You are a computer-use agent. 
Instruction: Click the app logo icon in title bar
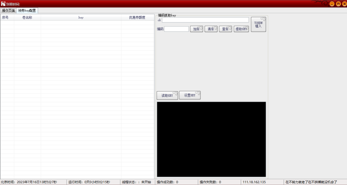[3, 4]
